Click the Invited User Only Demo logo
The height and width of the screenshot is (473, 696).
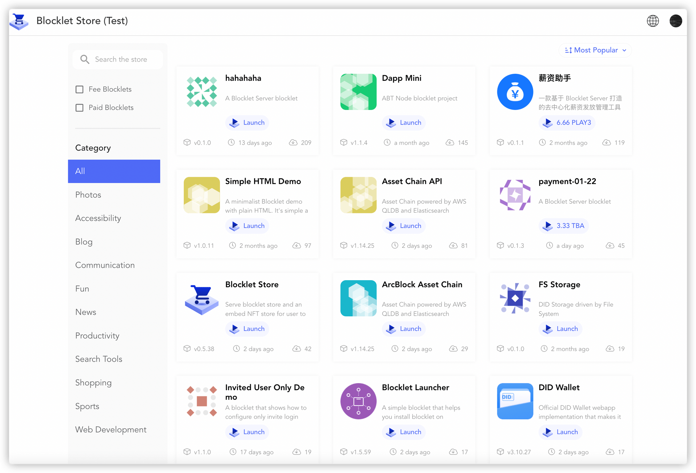[201, 401]
